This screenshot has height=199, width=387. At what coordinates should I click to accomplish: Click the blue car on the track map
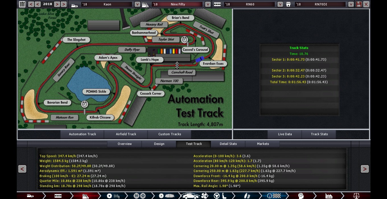coord(199,59)
